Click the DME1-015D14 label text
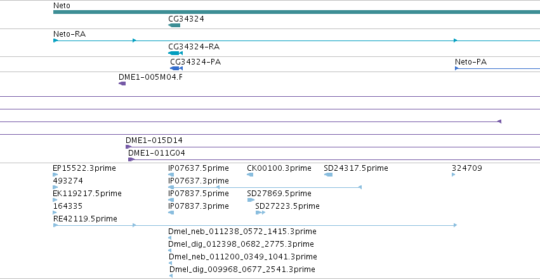Screen dimensions: 540x279 click(154, 140)
